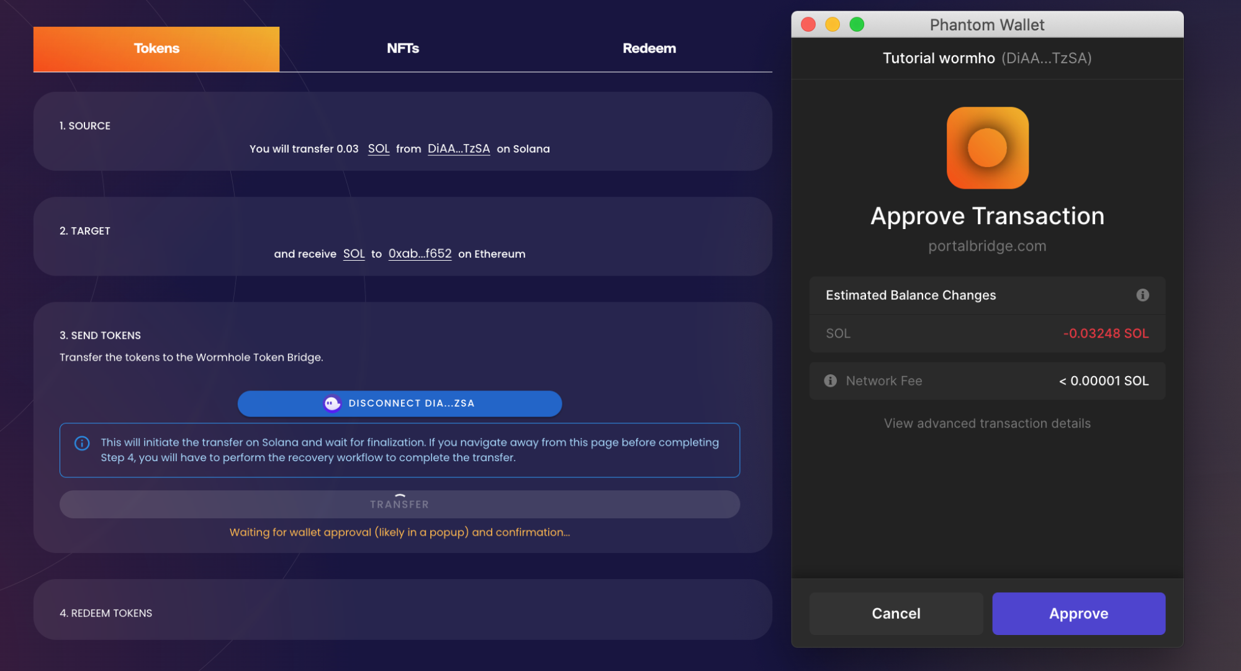
Task: Click the info icon next to Estimated Balance Changes
Action: click(1142, 295)
